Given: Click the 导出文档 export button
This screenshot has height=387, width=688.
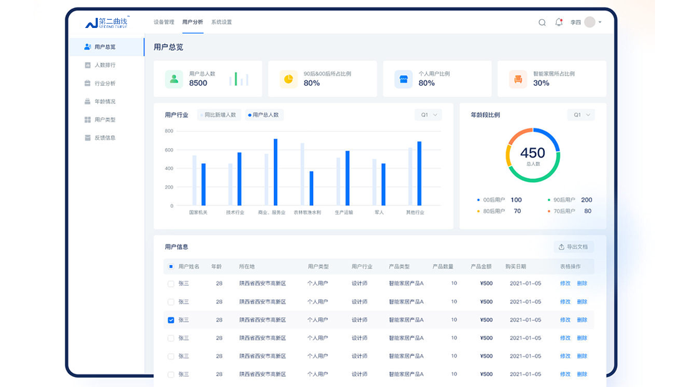Looking at the screenshot, I should 573,247.
